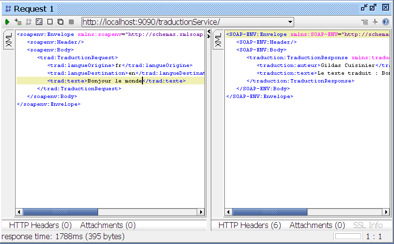The width and height of the screenshot is (394, 244).
Task: Submit the request with the green play icon
Action: click(7, 22)
